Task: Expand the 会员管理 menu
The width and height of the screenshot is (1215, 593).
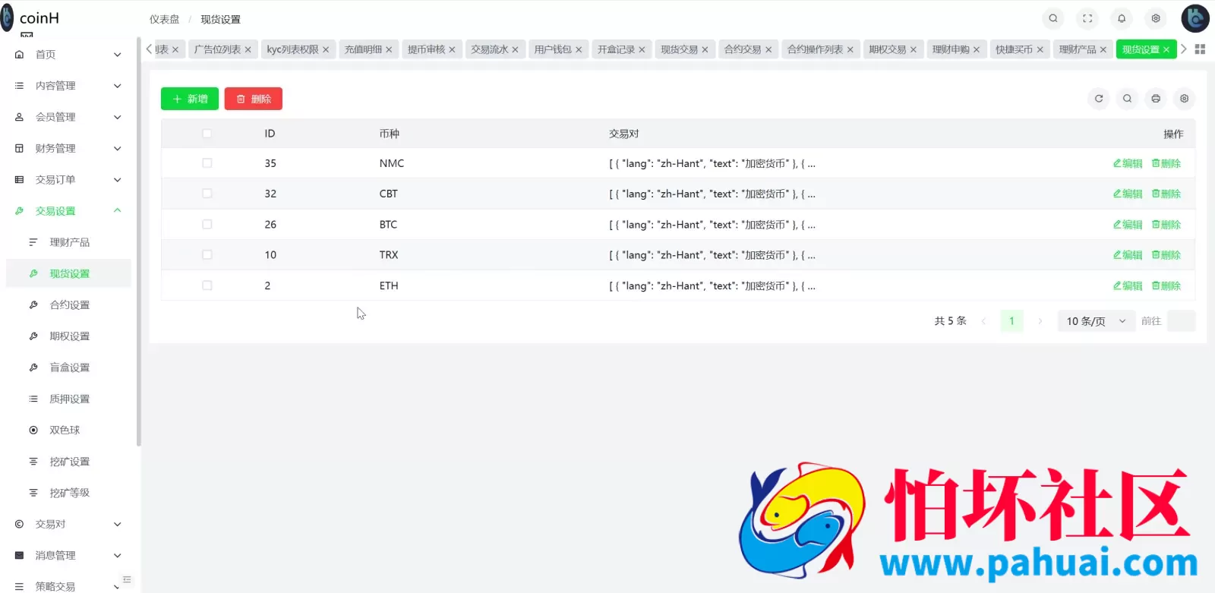Action: [x=68, y=117]
